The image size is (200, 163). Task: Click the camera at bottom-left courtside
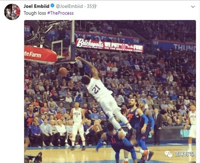tap(33, 158)
